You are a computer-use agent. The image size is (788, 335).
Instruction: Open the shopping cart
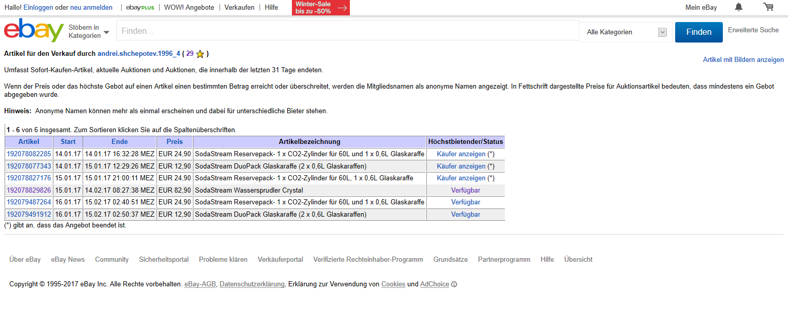(768, 7)
